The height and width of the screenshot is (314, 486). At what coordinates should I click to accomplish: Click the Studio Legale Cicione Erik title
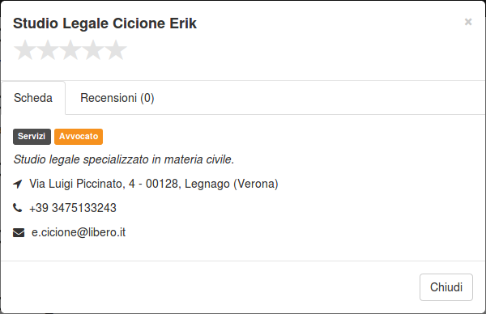[x=104, y=23]
